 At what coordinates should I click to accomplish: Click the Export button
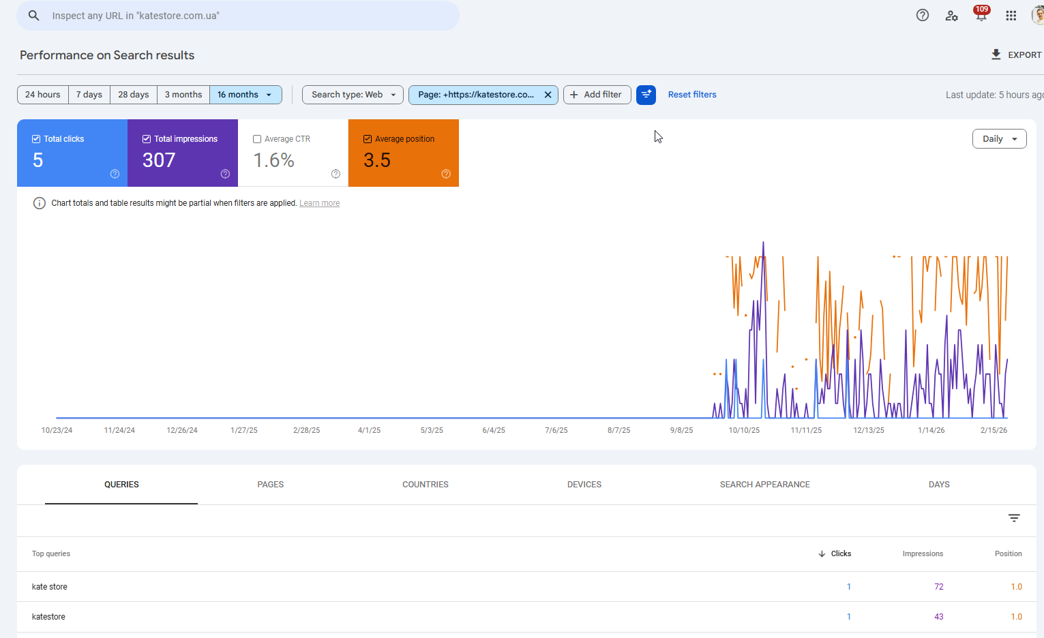(1016, 55)
